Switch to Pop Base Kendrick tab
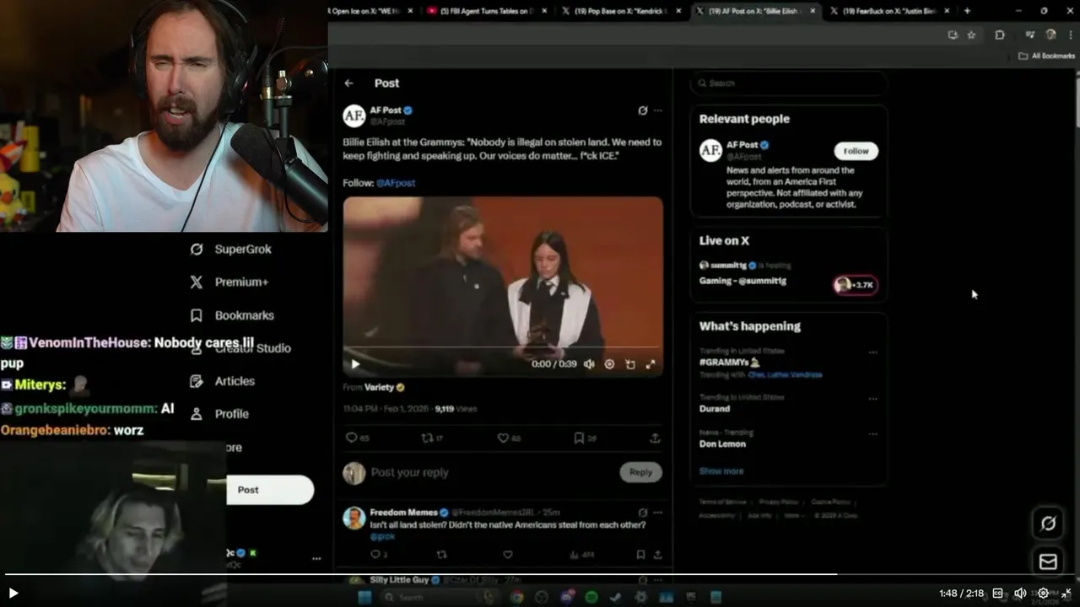Viewport: 1080px width, 607px height. tap(620, 11)
